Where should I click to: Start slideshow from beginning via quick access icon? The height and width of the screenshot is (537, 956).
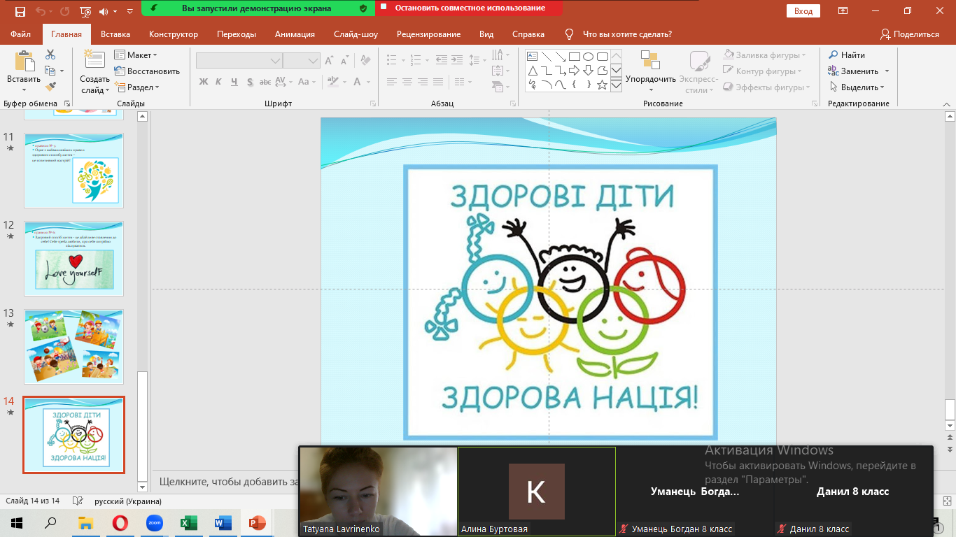tap(85, 11)
